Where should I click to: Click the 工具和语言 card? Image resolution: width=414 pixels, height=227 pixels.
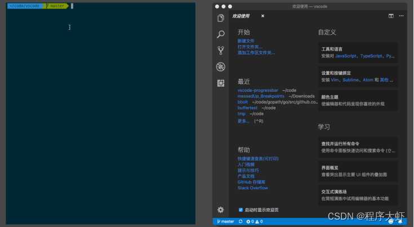tap(358, 52)
